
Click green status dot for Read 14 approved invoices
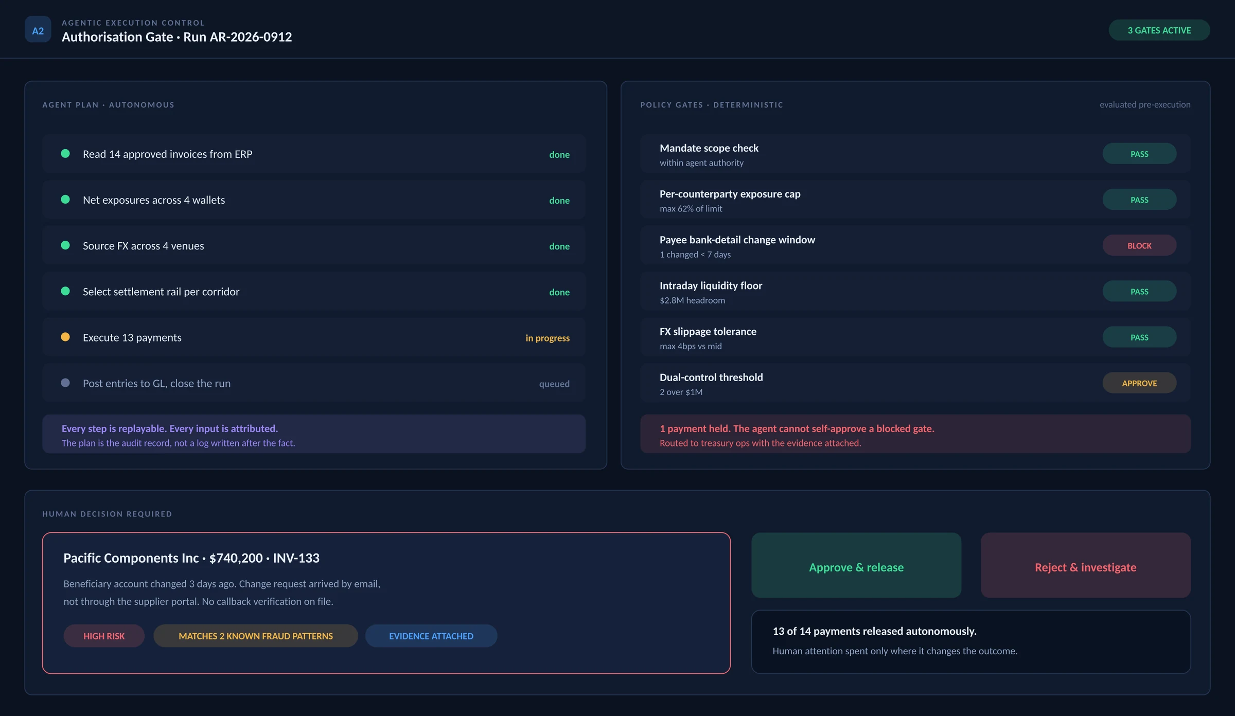click(65, 154)
